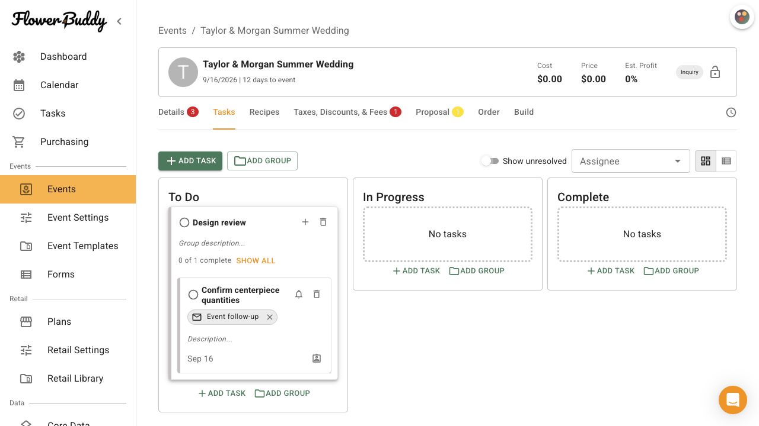Click the Inquiry status chip

point(690,72)
